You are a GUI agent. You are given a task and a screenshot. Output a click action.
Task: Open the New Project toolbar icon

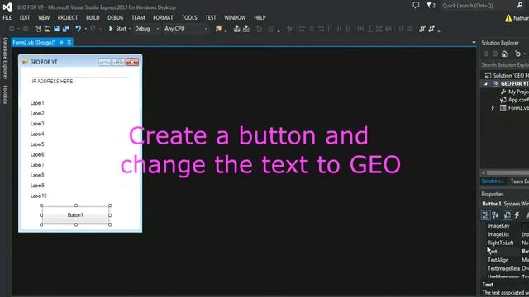(38, 29)
